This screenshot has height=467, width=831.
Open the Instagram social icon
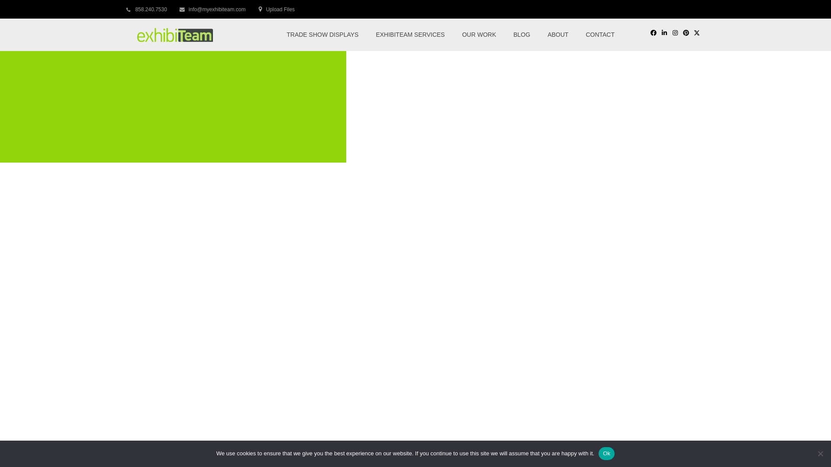pyautogui.click(x=675, y=33)
